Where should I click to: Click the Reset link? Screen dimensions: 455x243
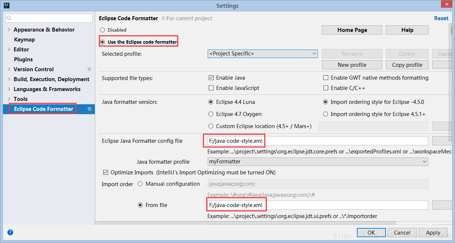(x=441, y=18)
